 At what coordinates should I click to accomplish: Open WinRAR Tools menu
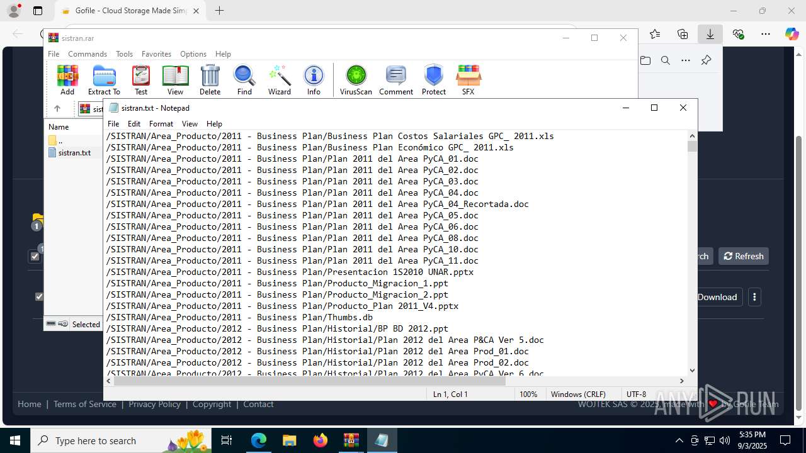tap(124, 54)
